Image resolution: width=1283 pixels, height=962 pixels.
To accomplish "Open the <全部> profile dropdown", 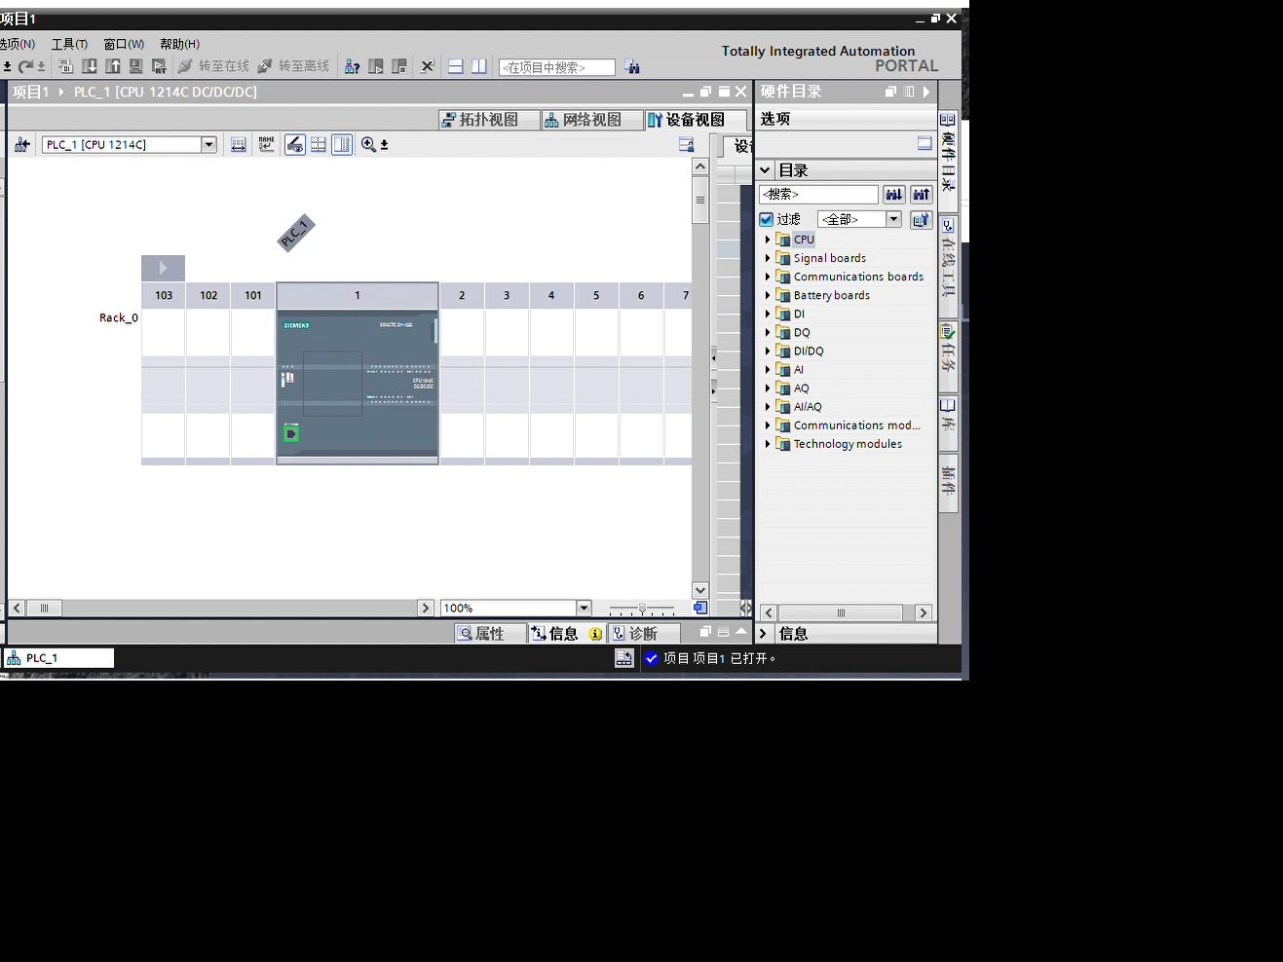I will [x=893, y=219].
